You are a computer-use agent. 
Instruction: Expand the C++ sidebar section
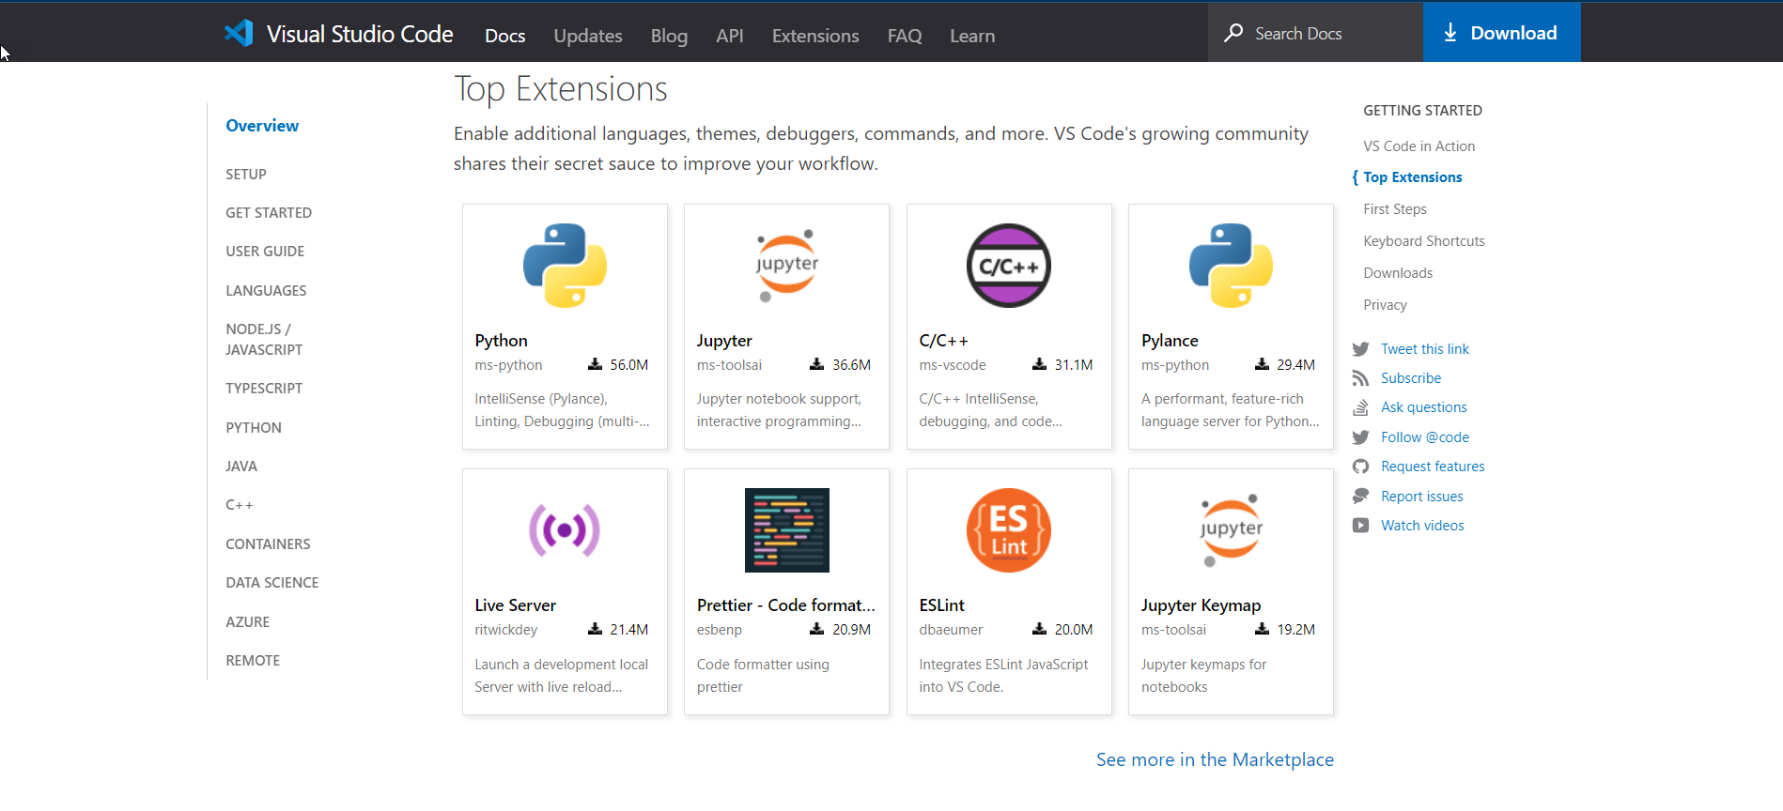[240, 505]
